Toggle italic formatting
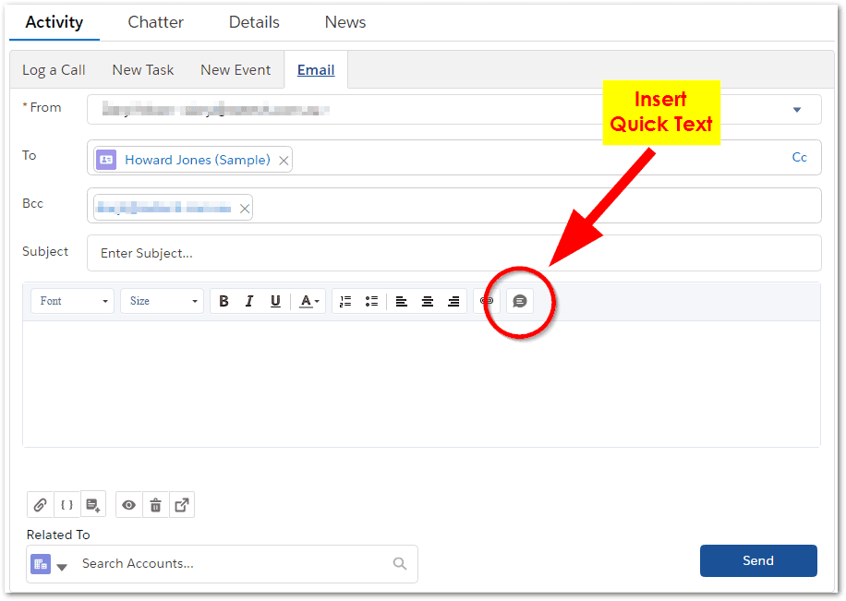846x601 pixels. (249, 301)
